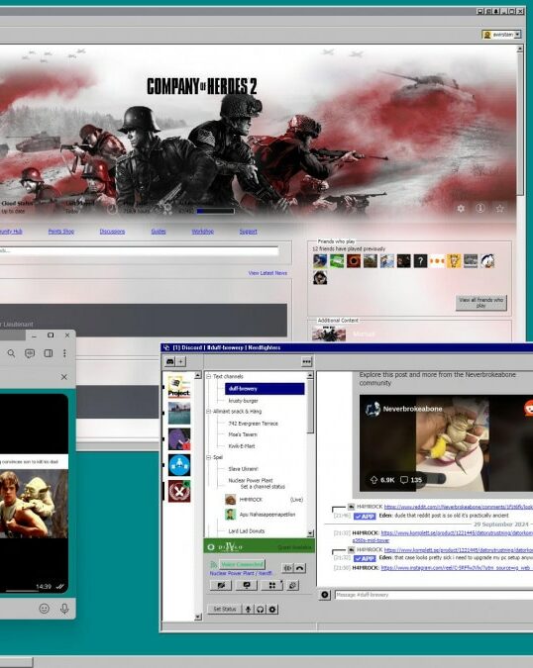The height and width of the screenshot is (668, 533).
Task: Click the search icon in the chat window
Action: coord(11,353)
